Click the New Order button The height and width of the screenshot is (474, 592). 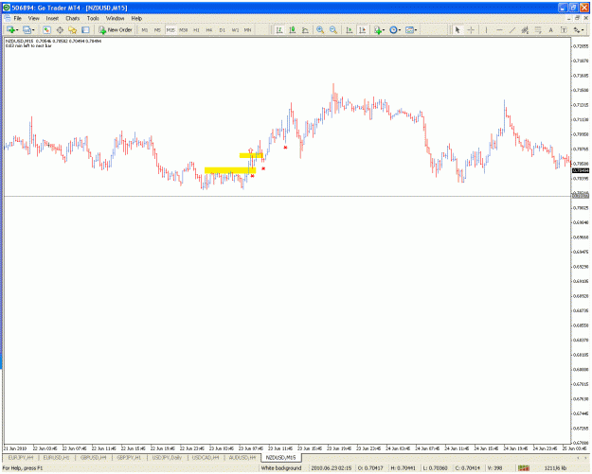[x=116, y=29]
